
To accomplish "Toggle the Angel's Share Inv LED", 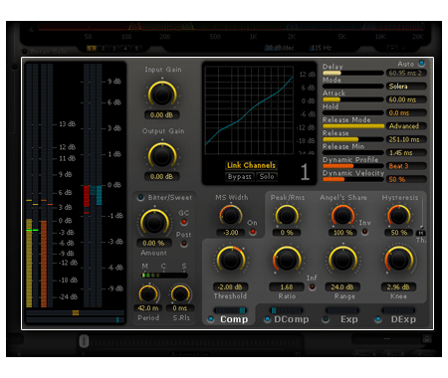I will click(x=364, y=232).
